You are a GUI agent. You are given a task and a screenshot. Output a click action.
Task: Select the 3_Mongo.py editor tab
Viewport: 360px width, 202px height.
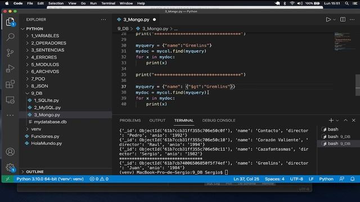(136, 20)
